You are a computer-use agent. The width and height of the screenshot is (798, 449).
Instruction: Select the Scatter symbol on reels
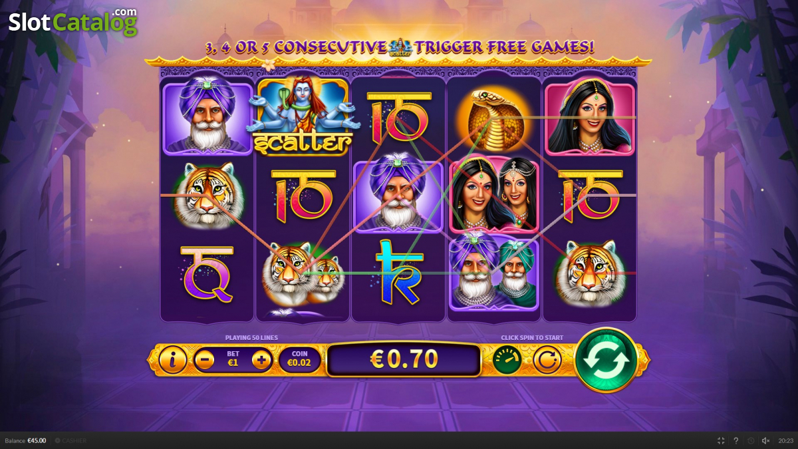tap(303, 117)
